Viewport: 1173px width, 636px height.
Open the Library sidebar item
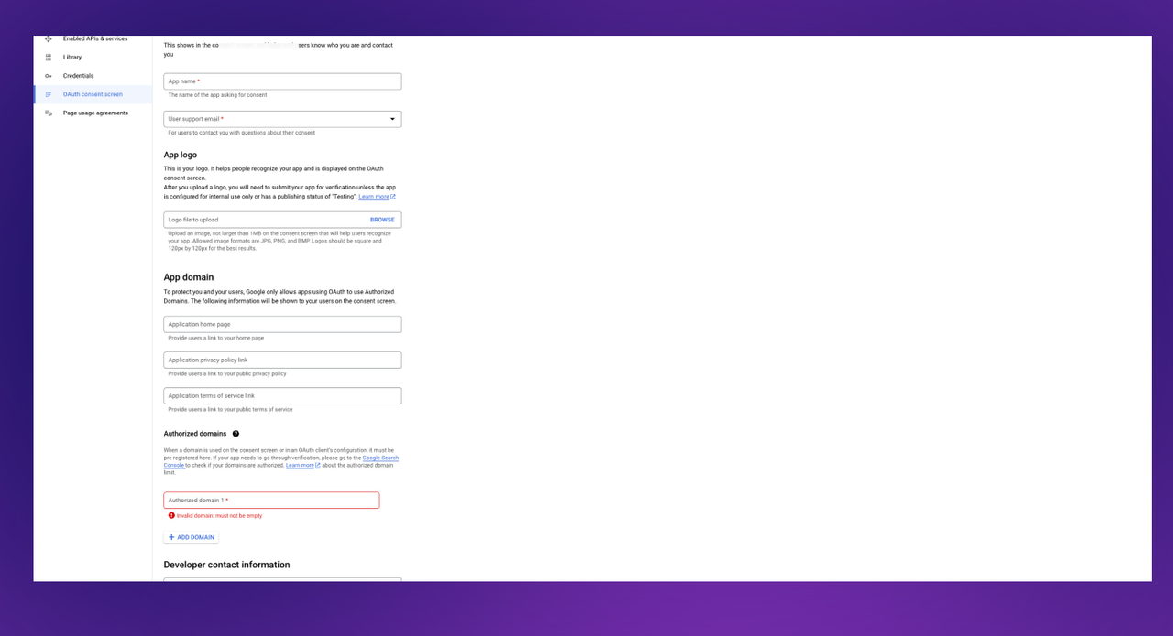[x=93, y=57]
